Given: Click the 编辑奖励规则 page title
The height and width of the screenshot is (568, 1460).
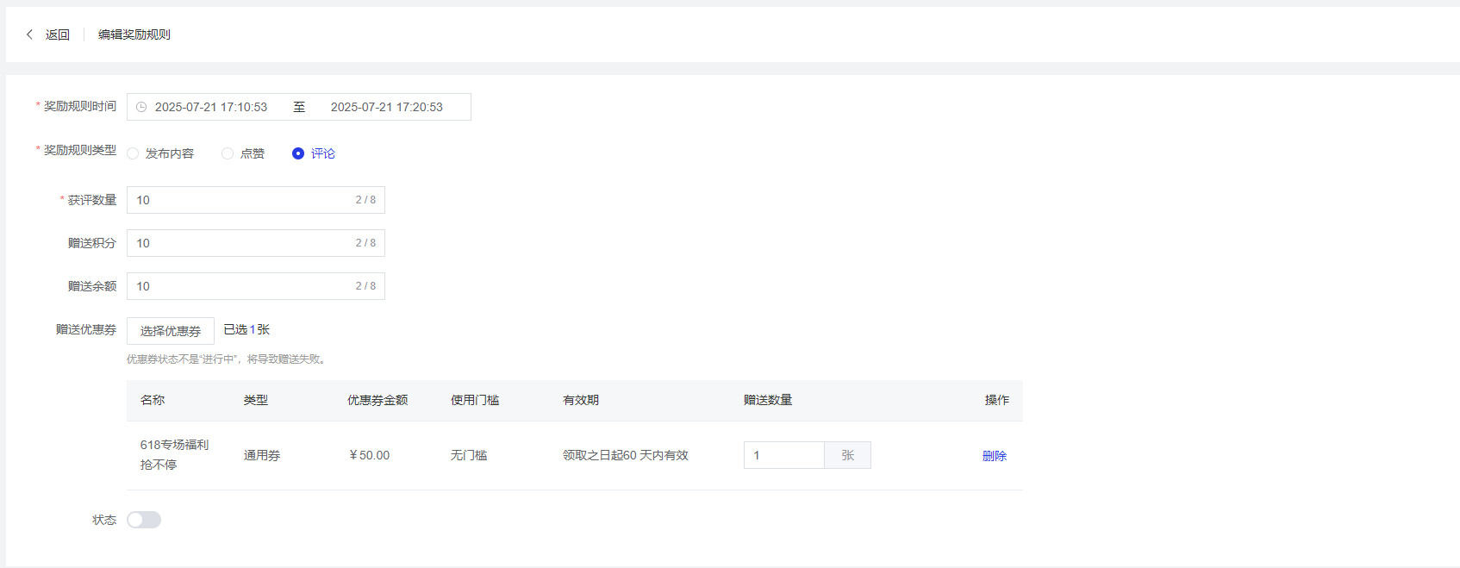Looking at the screenshot, I should 134,34.
